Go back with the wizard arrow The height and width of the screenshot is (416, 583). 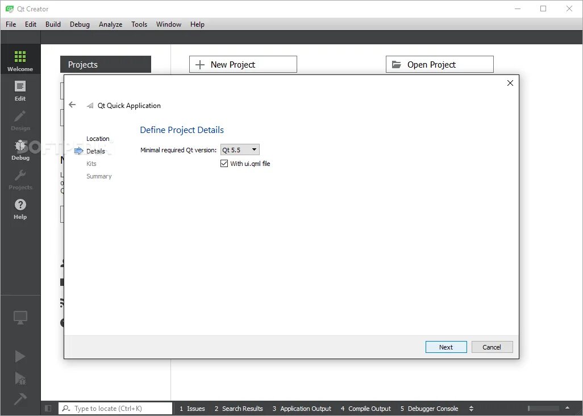(x=73, y=105)
